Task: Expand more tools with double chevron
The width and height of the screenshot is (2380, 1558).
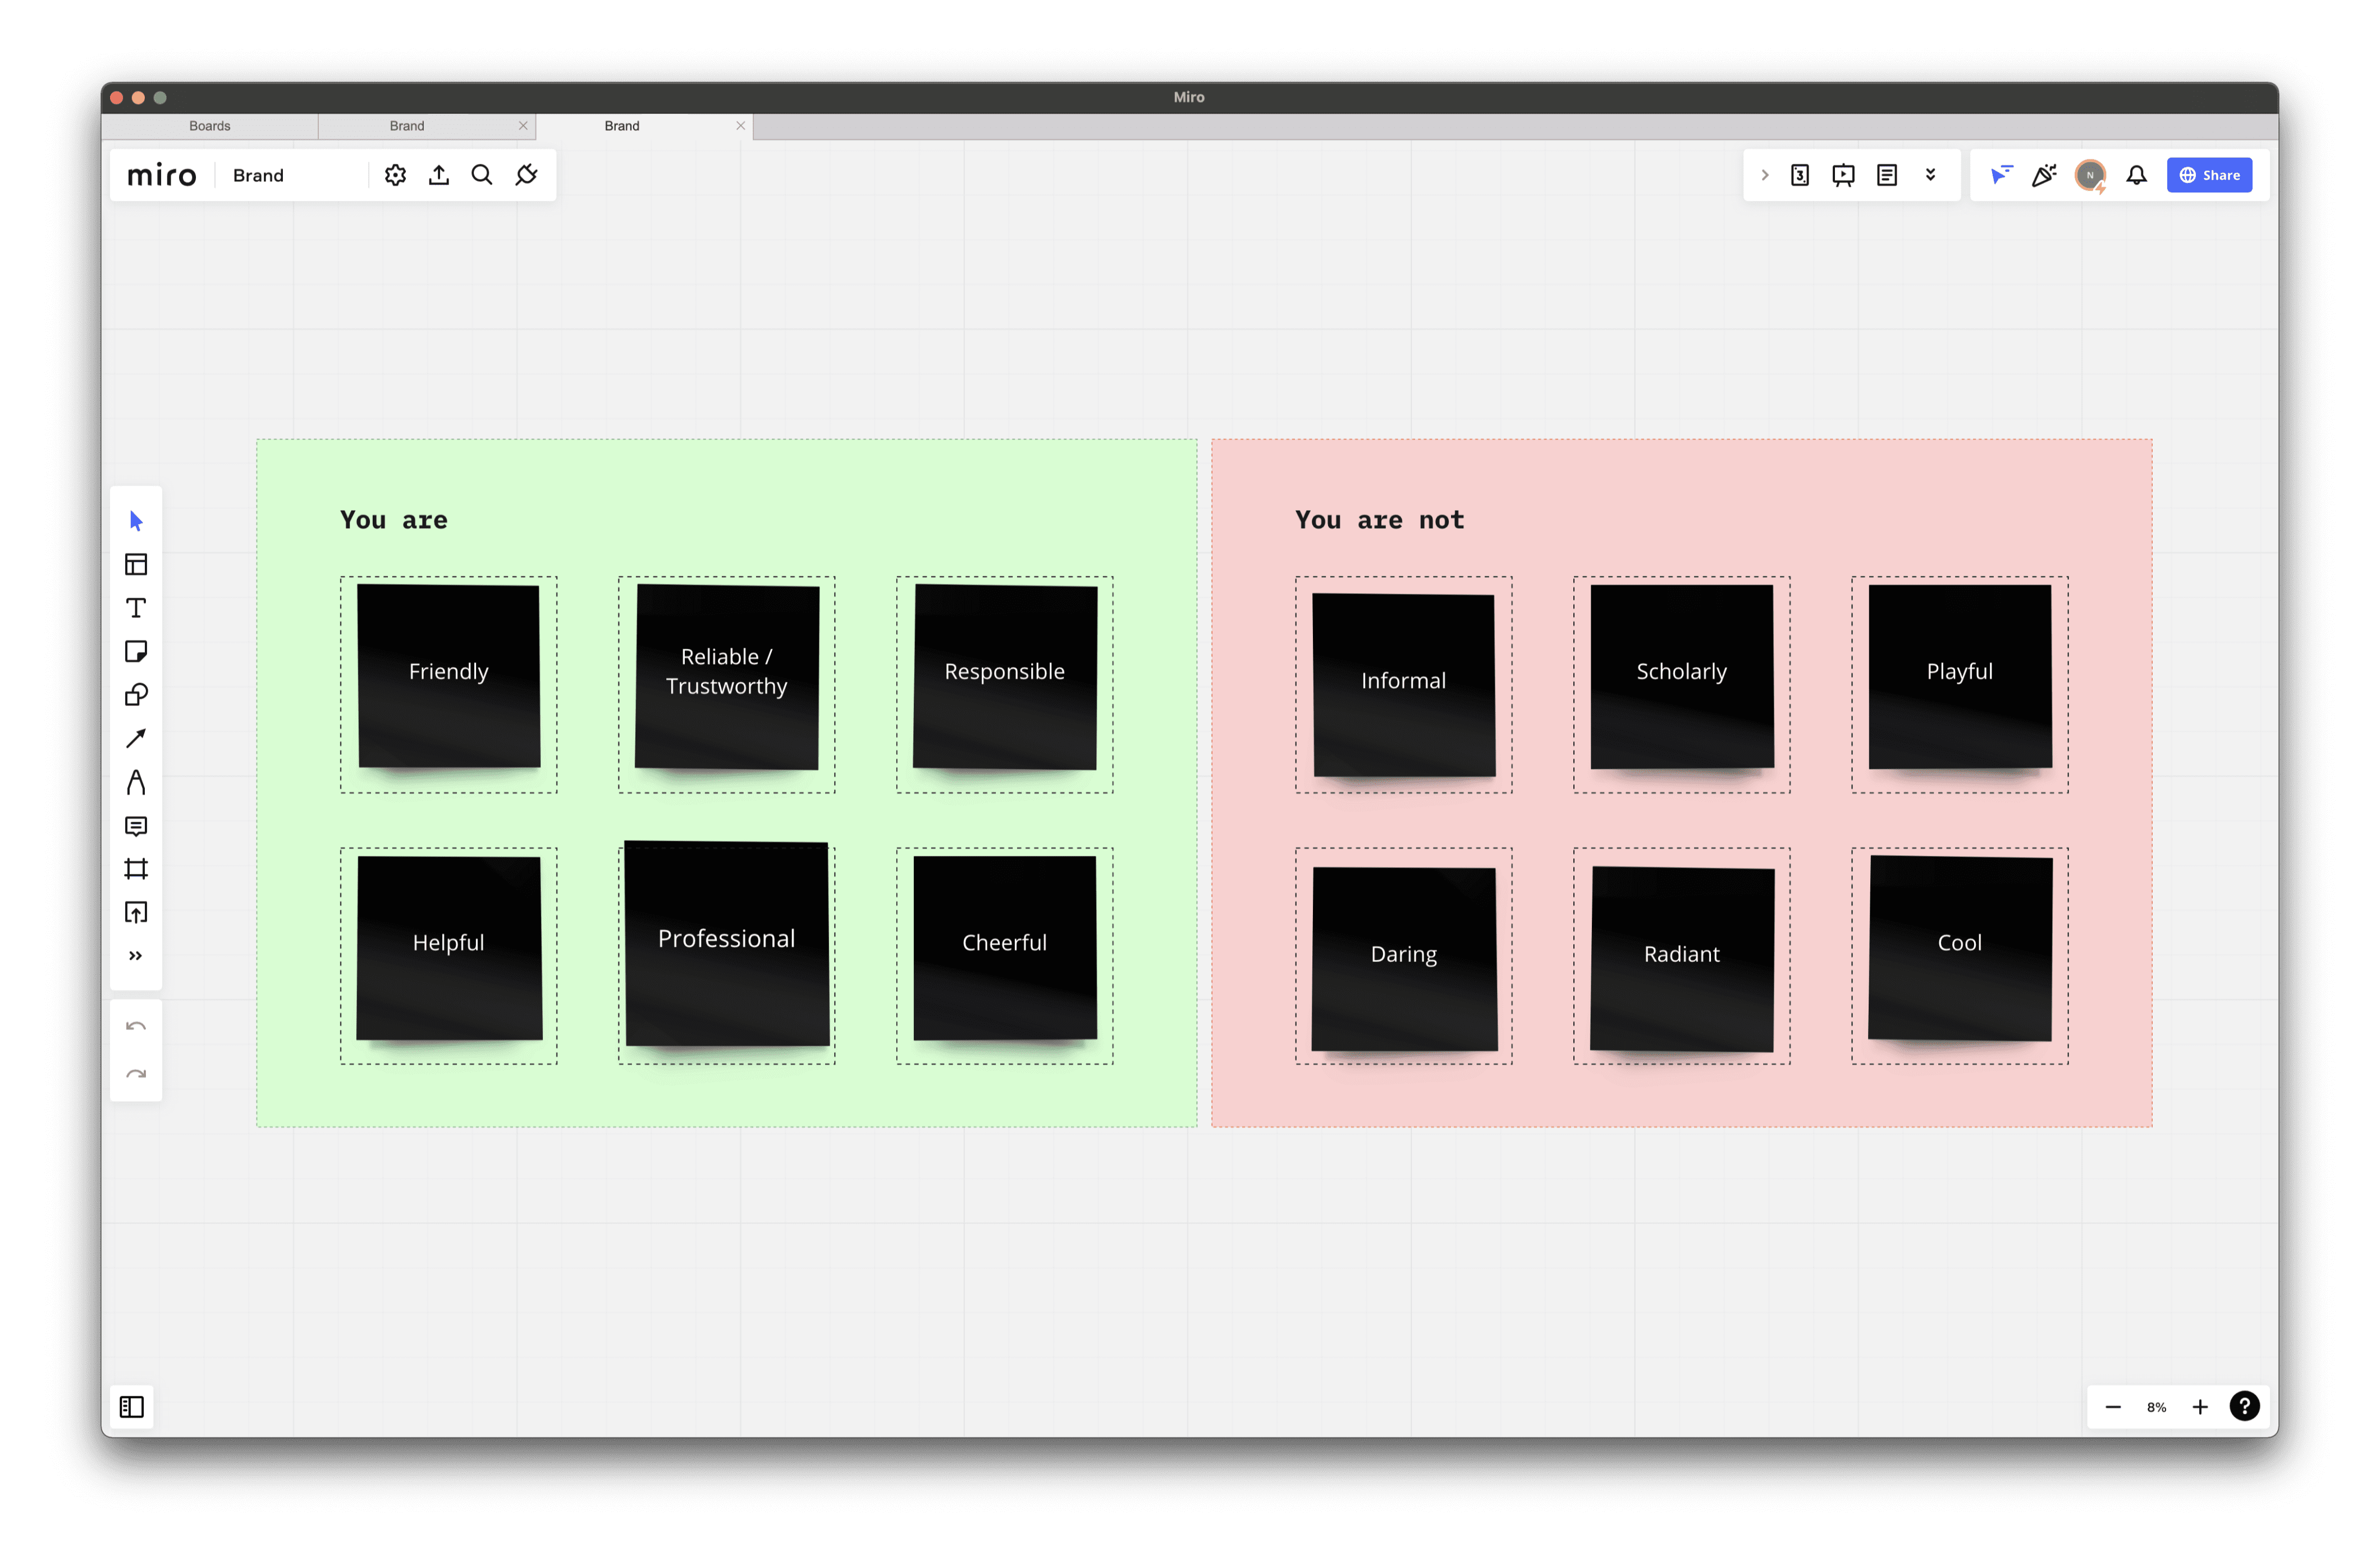Action: (x=136, y=956)
